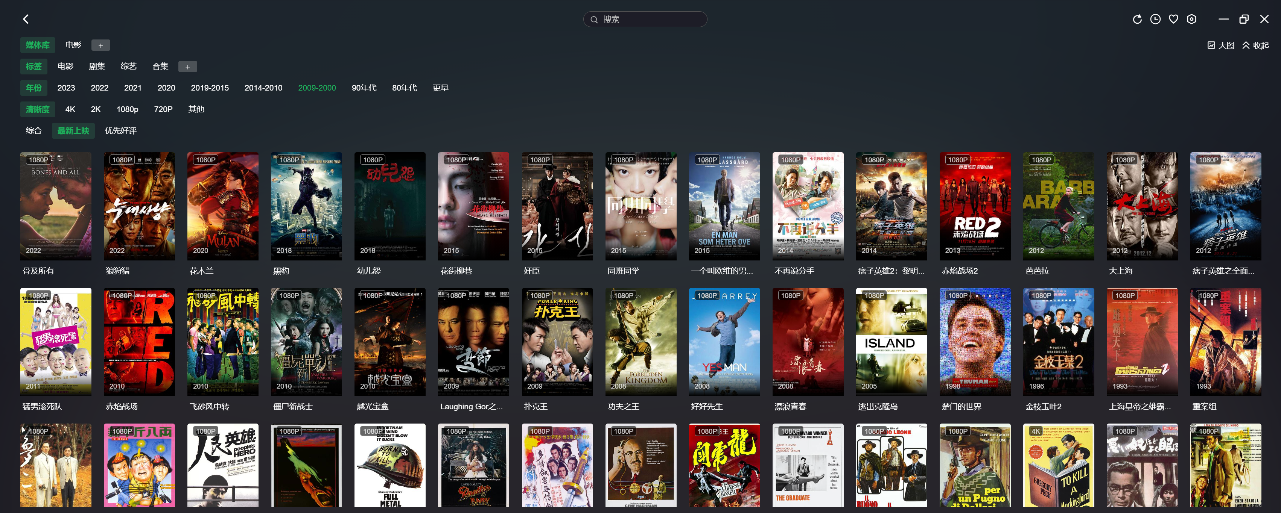Add new tag with plus button
Image resolution: width=1281 pixels, height=513 pixels.
point(187,67)
